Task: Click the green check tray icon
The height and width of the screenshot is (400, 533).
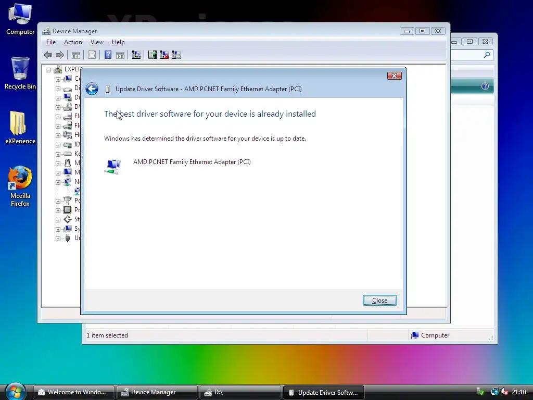Action: pos(480,392)
